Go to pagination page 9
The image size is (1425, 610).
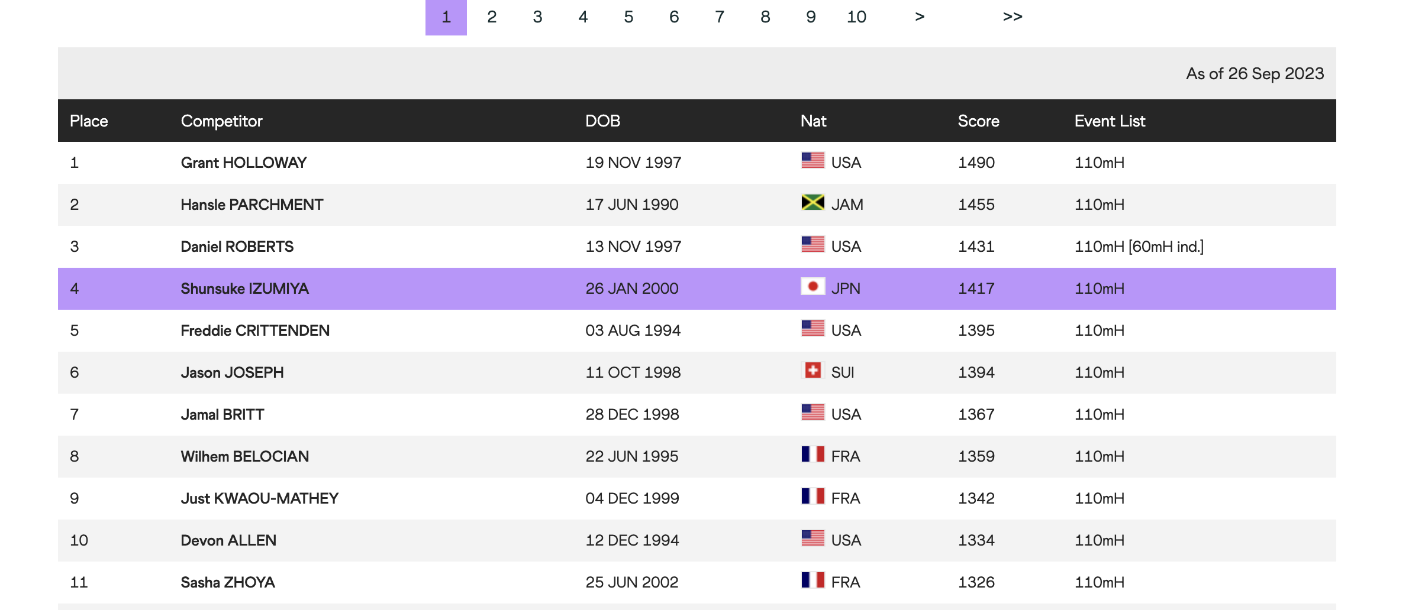(811, 17)
